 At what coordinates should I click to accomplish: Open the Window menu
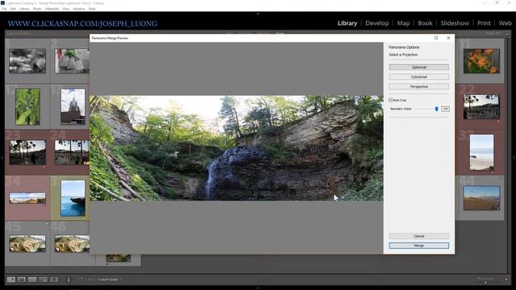[x=79, y=9]
